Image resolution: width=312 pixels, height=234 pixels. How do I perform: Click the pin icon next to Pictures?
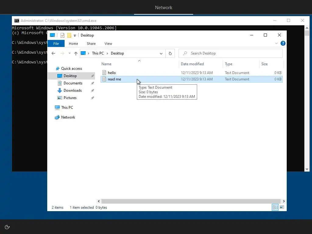pos(92,98)
